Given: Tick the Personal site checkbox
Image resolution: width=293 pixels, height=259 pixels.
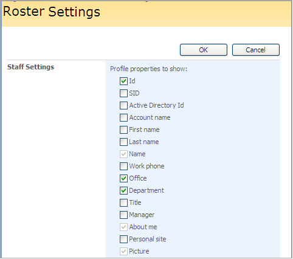Looking at the screenshot, I should [x=123, y=239].
